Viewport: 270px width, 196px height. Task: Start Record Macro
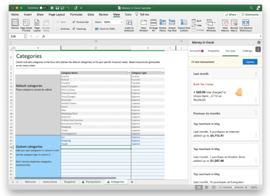point(234,25)
